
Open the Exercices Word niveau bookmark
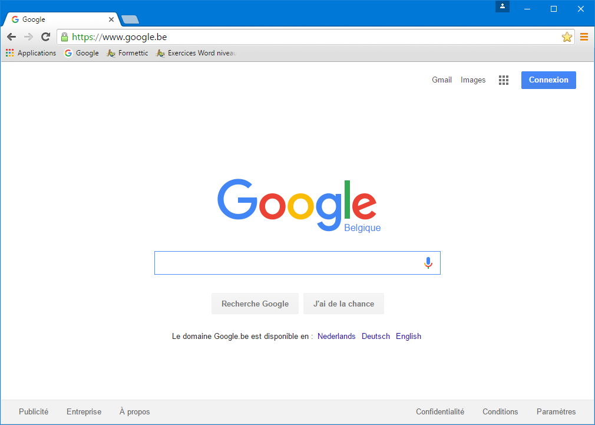196,53
